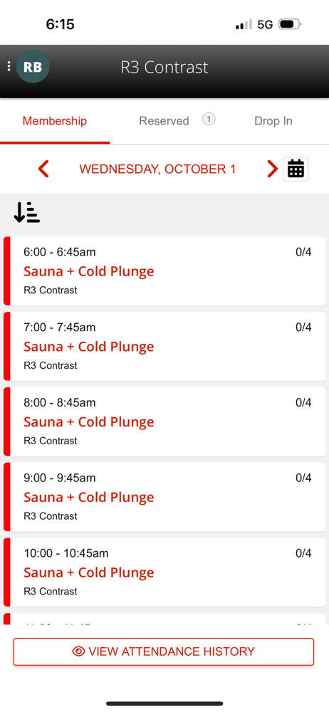
Task: Open the calendar date picker icon
Action: 296,169
